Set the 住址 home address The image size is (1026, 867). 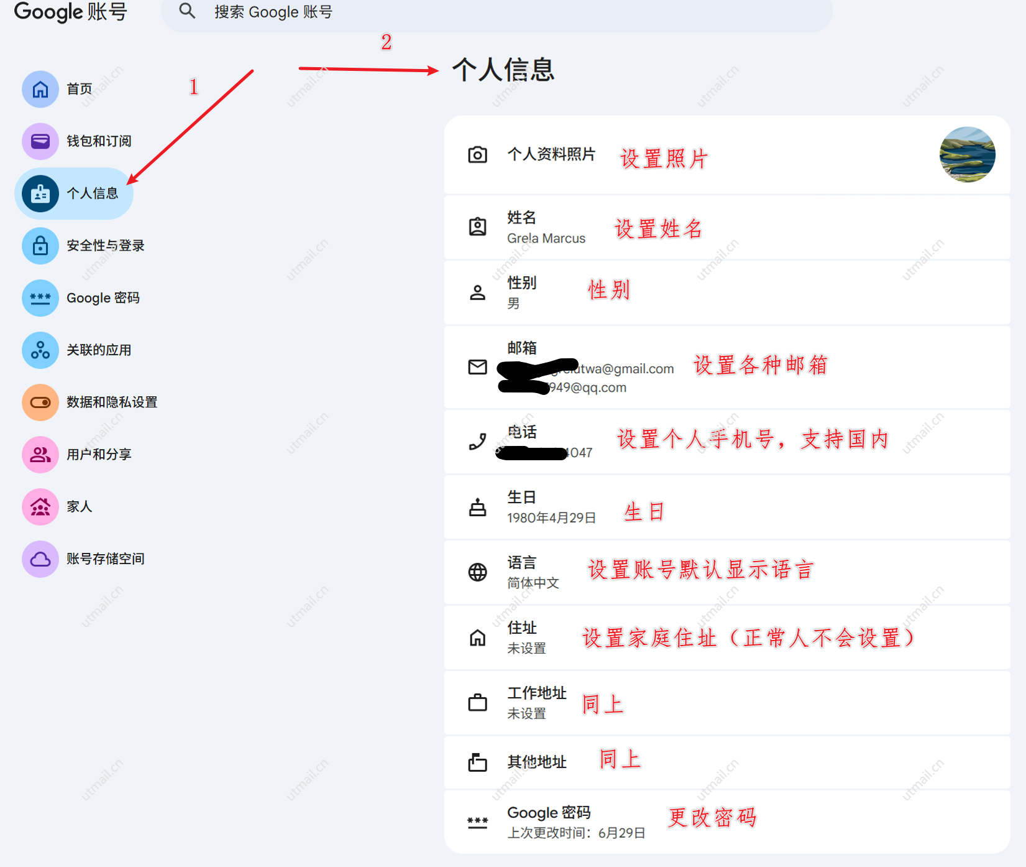[727, 637]
